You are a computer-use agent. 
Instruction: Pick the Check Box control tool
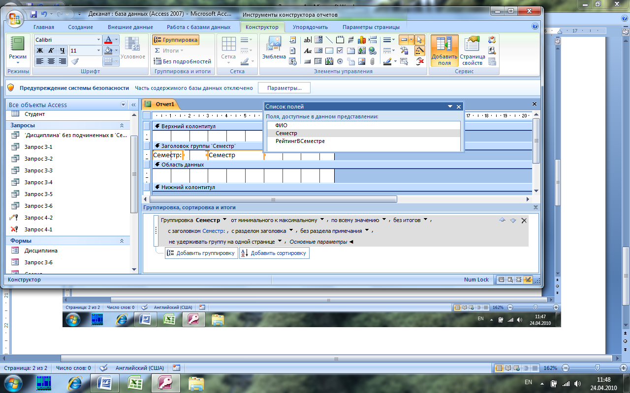pos(340,51)
